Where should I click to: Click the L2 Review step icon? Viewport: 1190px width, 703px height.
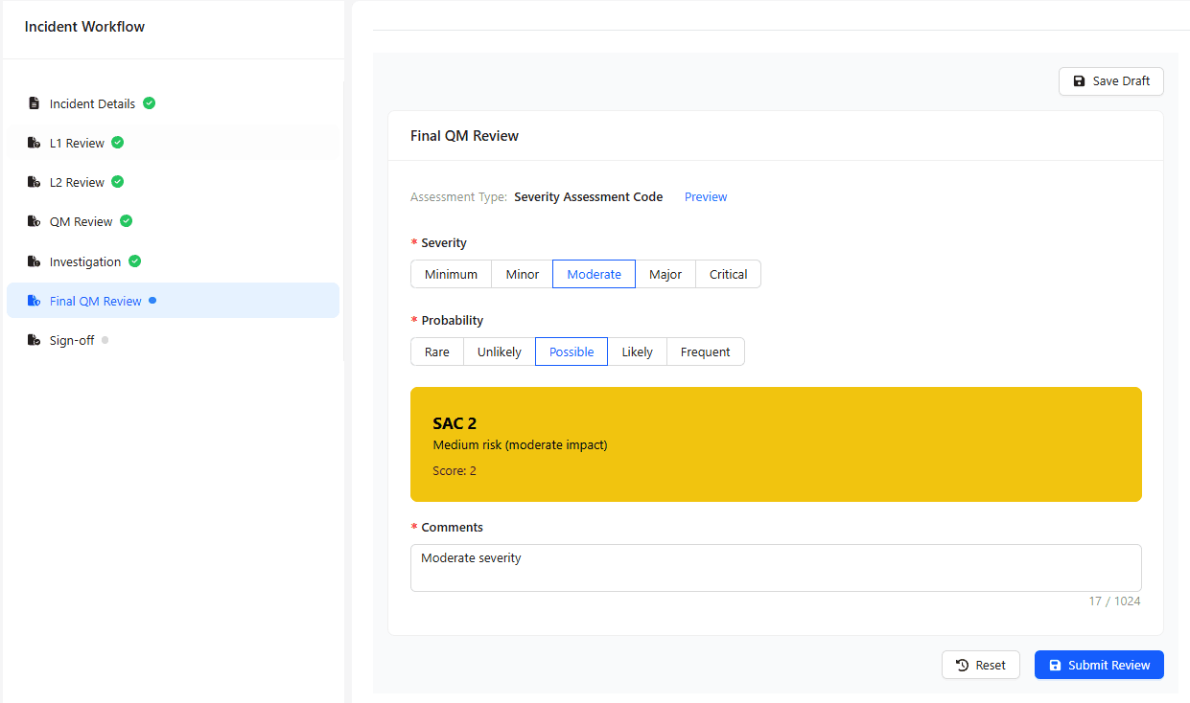point(35,182)
